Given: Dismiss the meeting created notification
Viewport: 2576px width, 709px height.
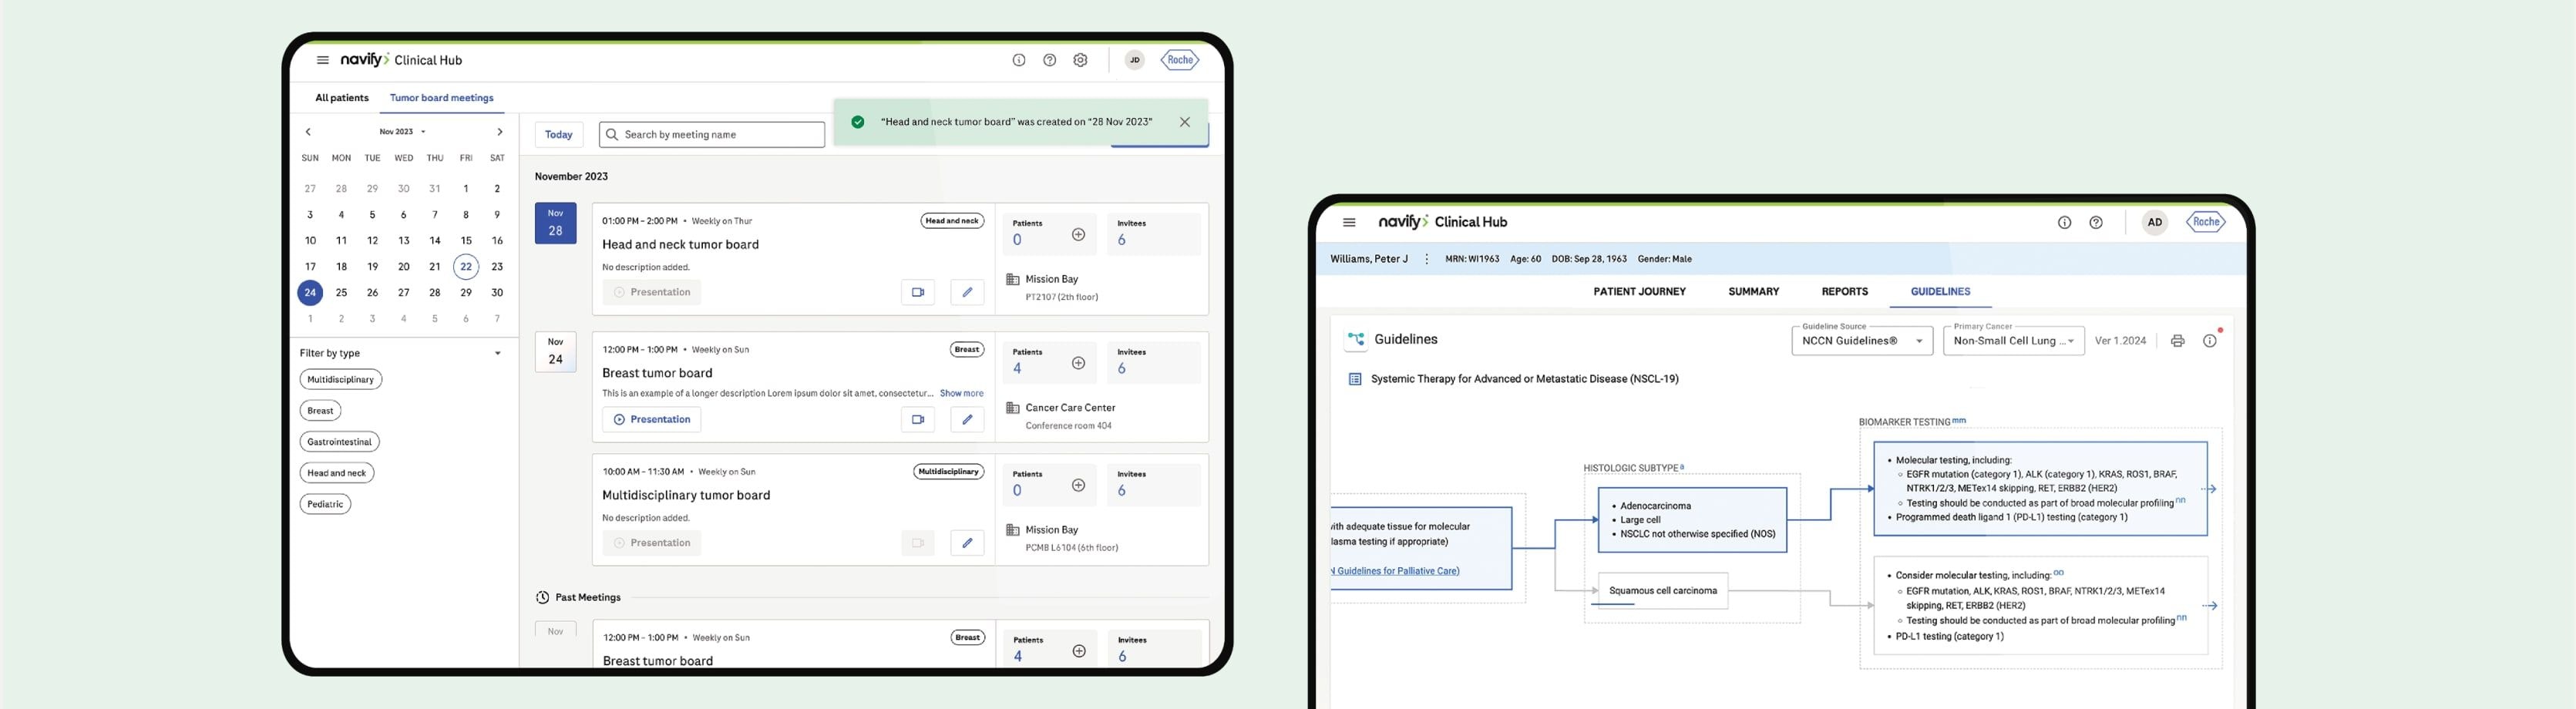Looking at the screenshot, I should click(1184, 122).
